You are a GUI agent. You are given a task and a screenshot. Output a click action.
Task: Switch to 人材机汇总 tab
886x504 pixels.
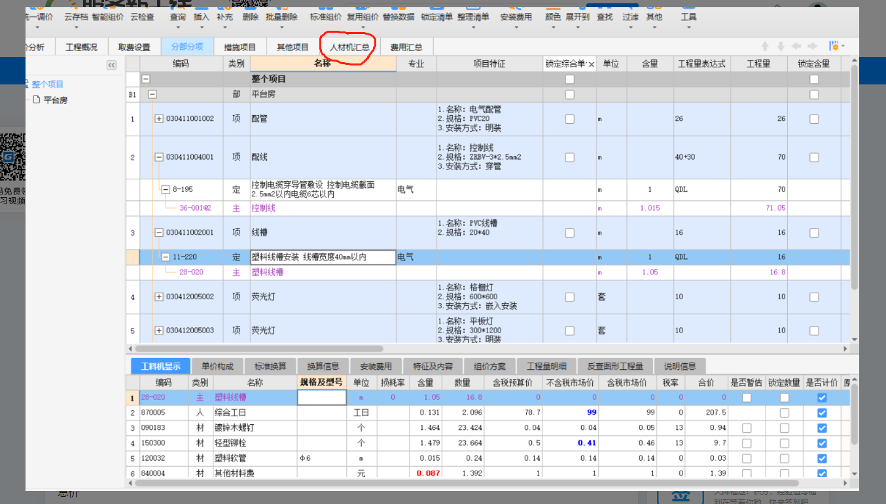click(350, 47)
